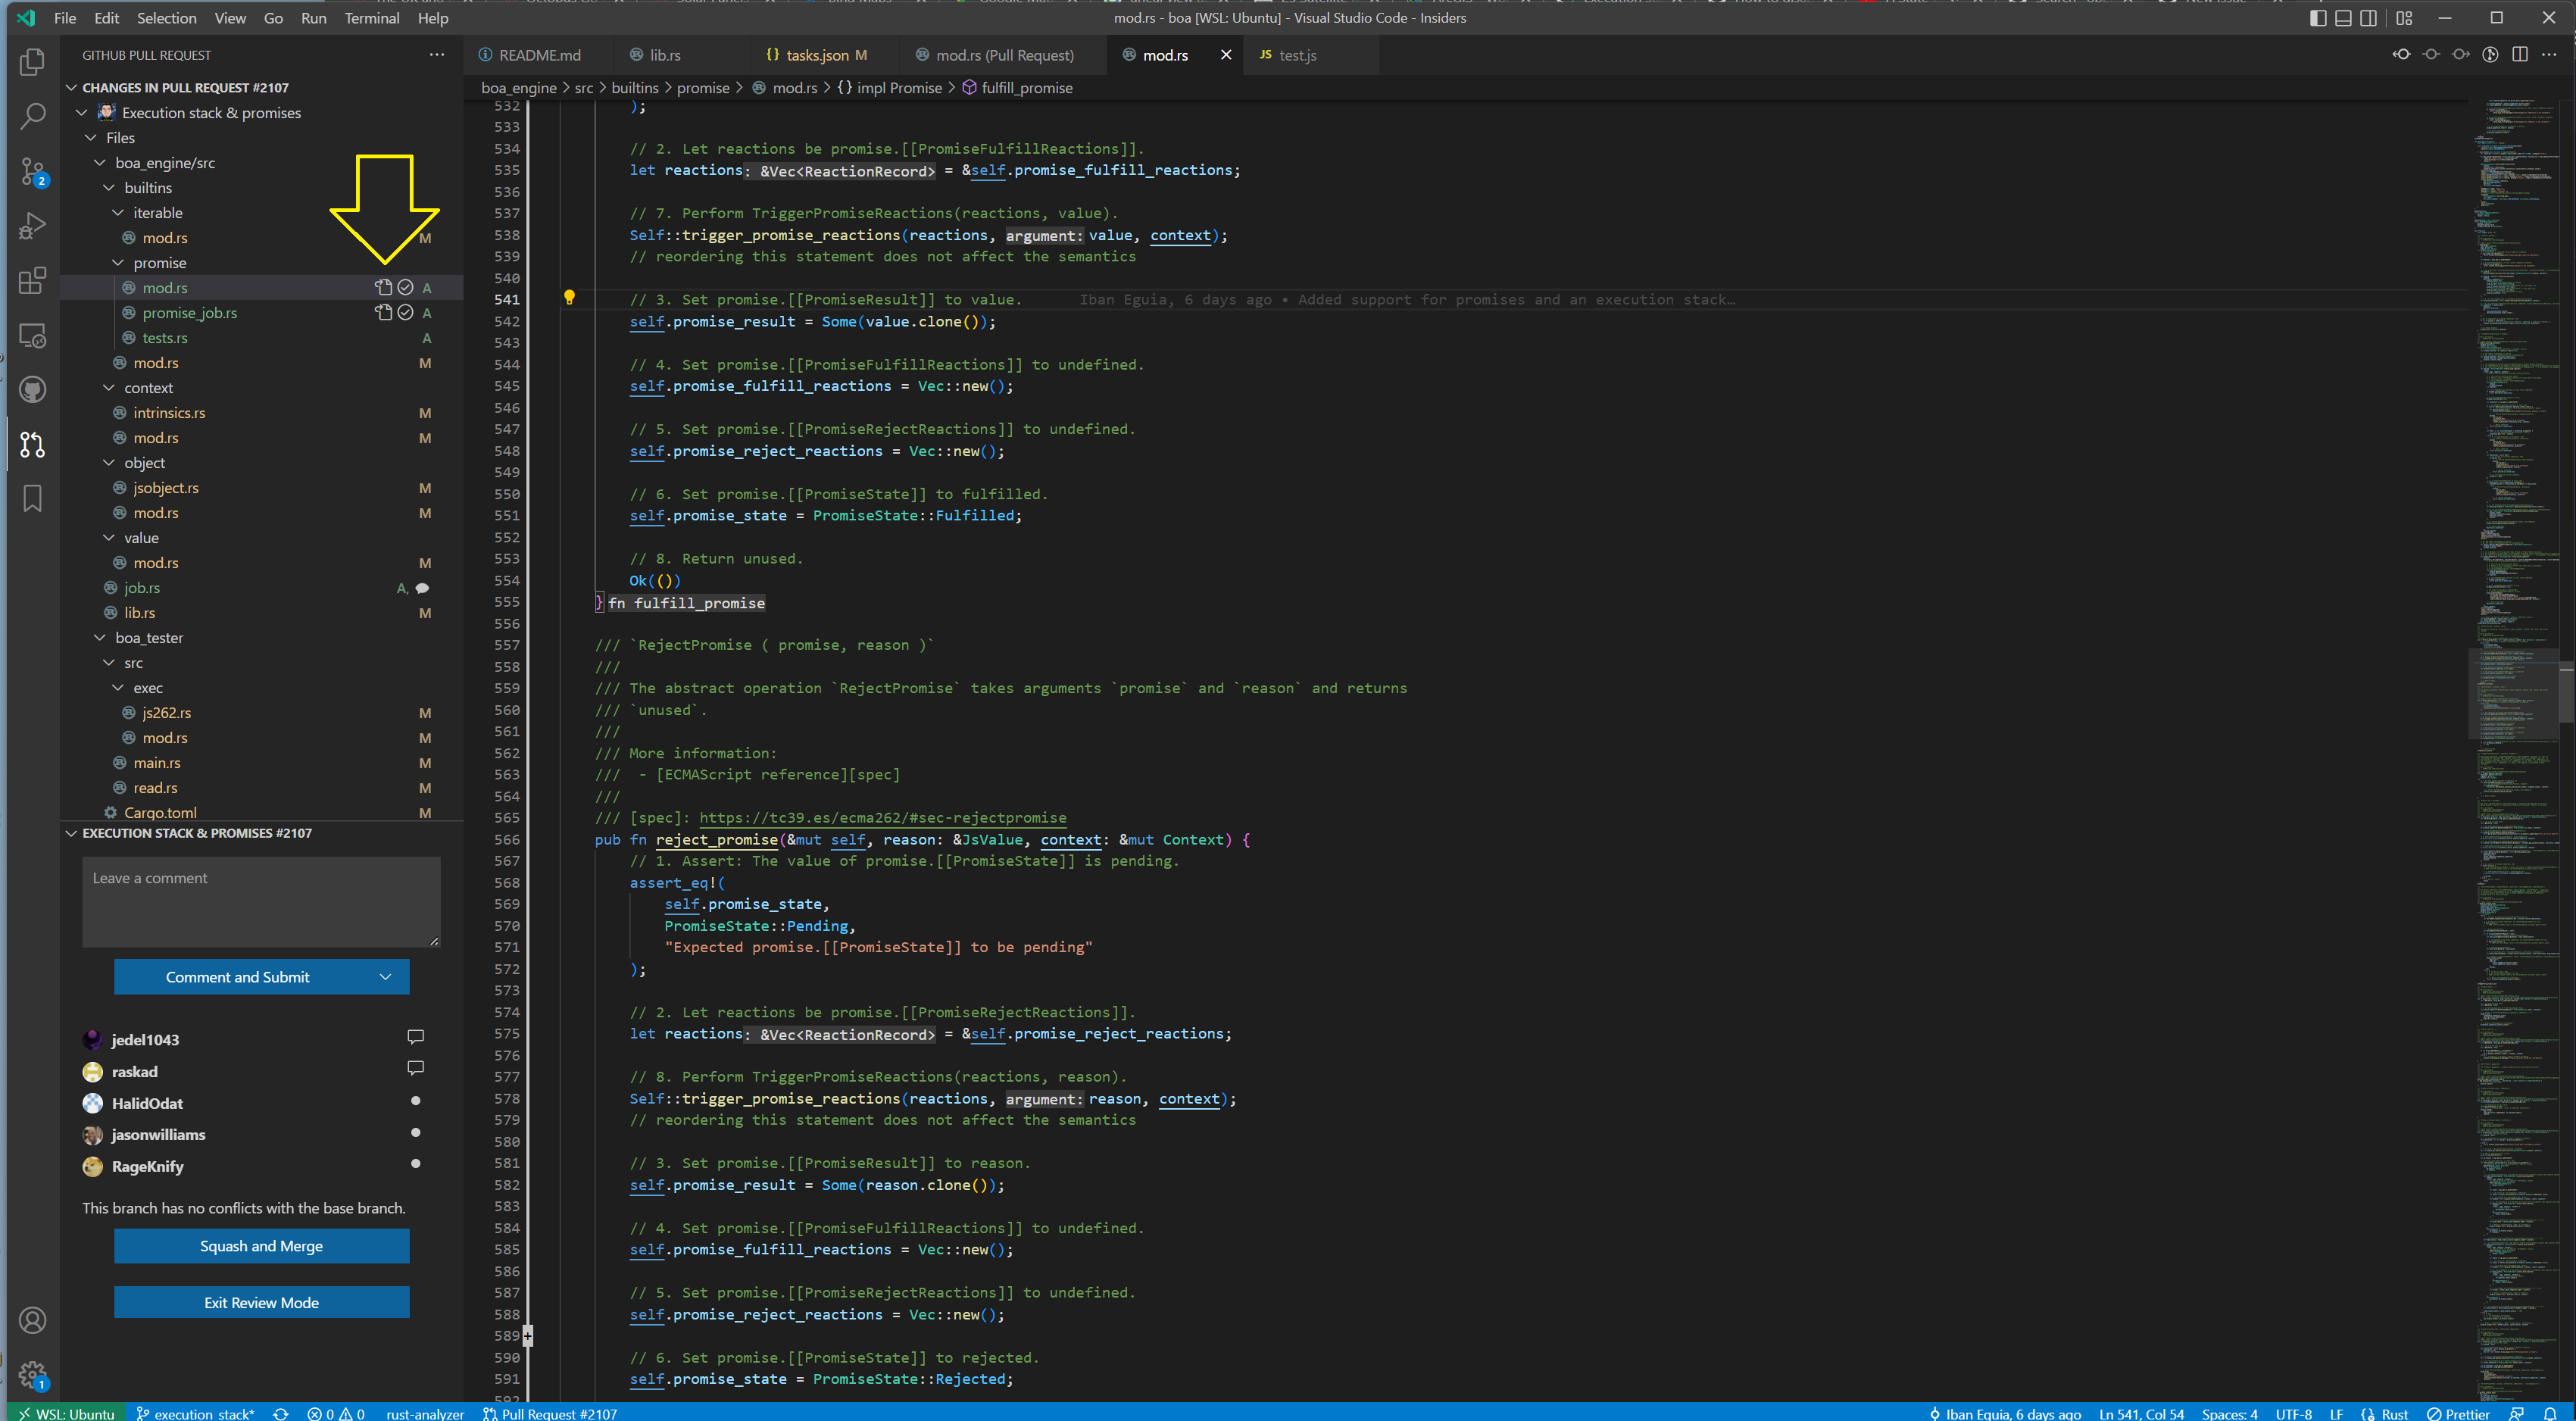Open the Terminal menu
This screenshot has width=2576, height=1421.
(x=371, y=18)
